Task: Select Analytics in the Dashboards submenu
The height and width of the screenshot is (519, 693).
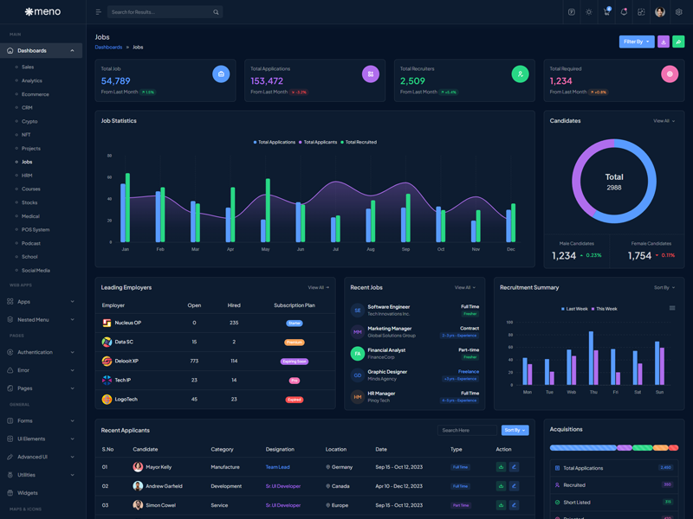Action: pos(32,80)
